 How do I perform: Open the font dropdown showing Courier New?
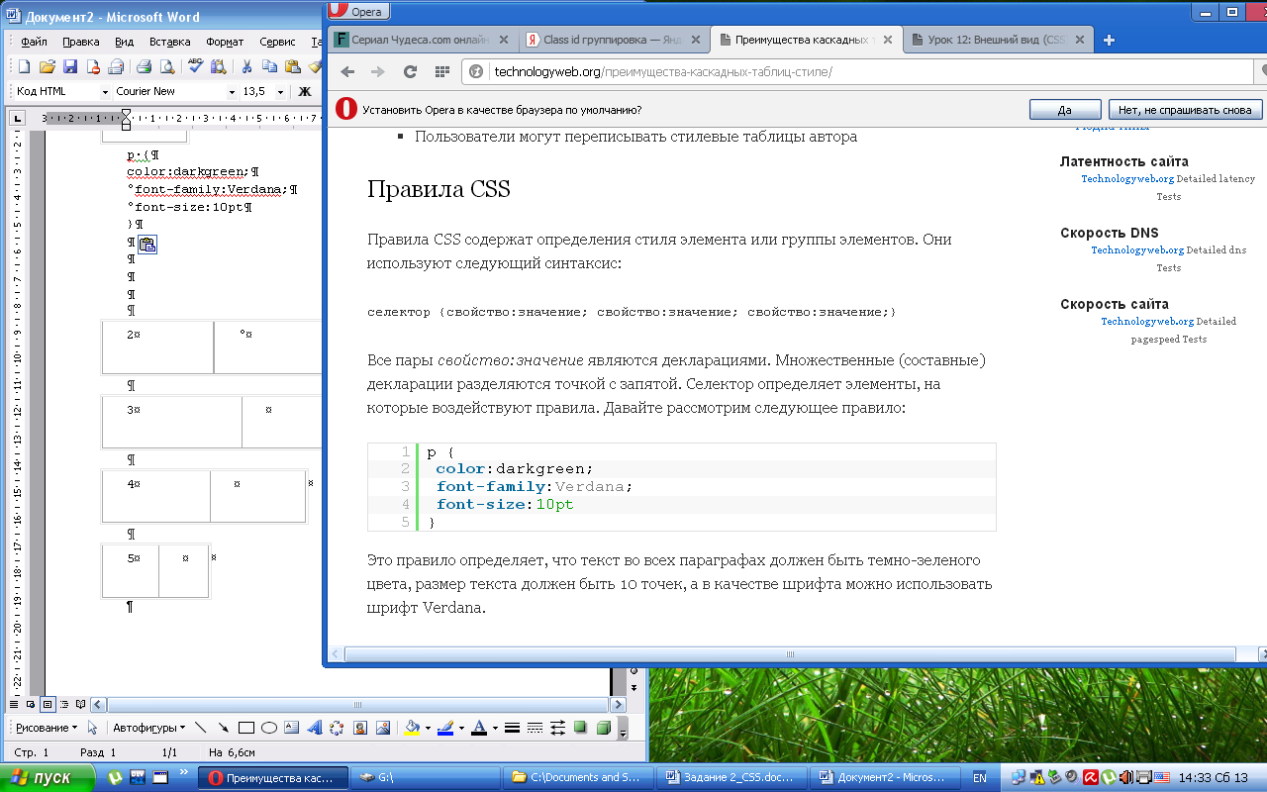234,91
